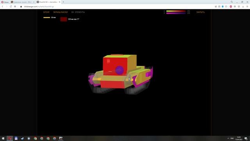Screen dimensions: 250x141
Task: Select the ВН. ЭЛЕМЕНТЫ tab
Action: [x=78, y=12]
